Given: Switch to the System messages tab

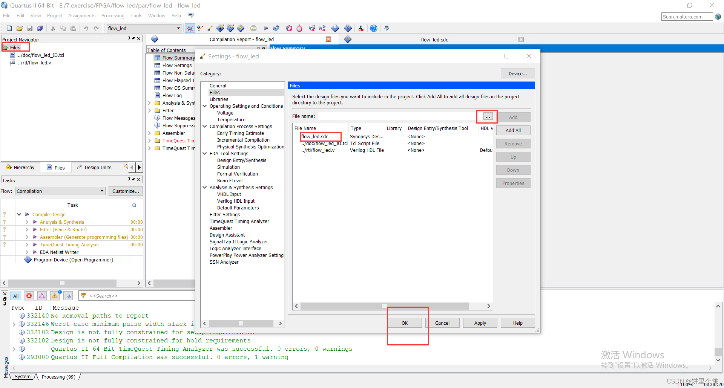Looking at the screenshot, I should pos(23,376).
